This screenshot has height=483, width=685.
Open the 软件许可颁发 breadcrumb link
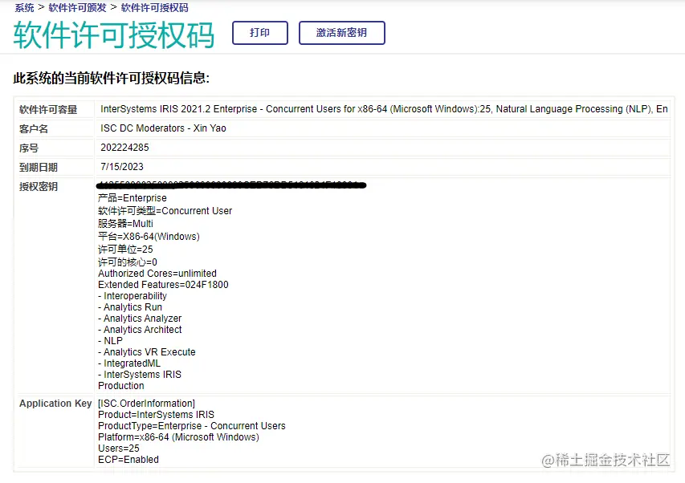[77, 8]
